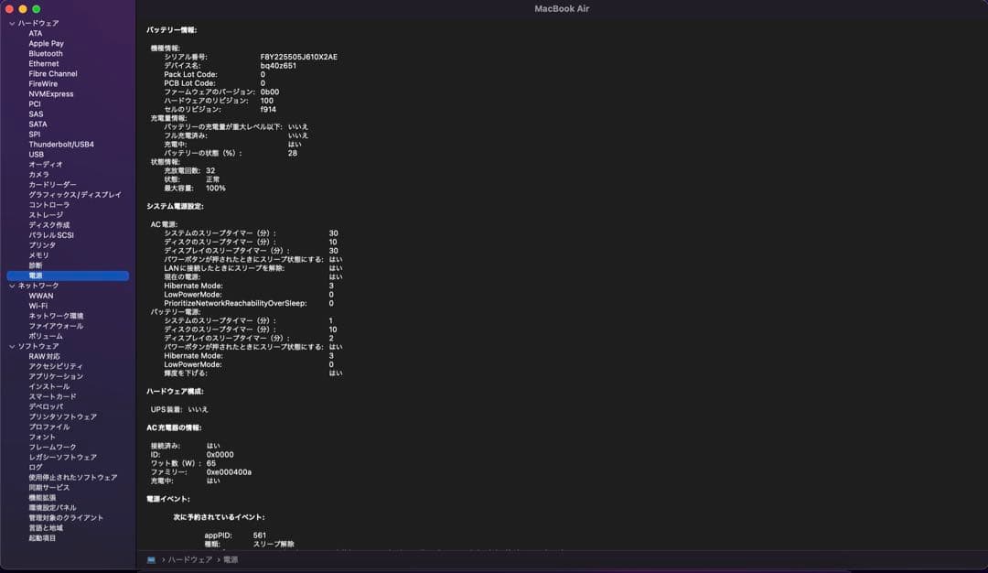Select Bluetooth in the hardware list
The image size is (988, 573).
(x=46, y=54)
